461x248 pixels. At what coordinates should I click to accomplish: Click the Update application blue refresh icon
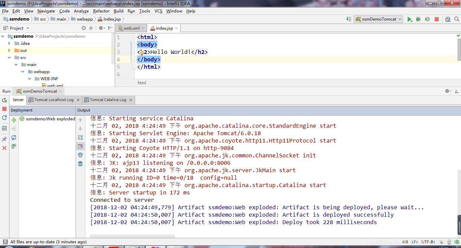4,118
